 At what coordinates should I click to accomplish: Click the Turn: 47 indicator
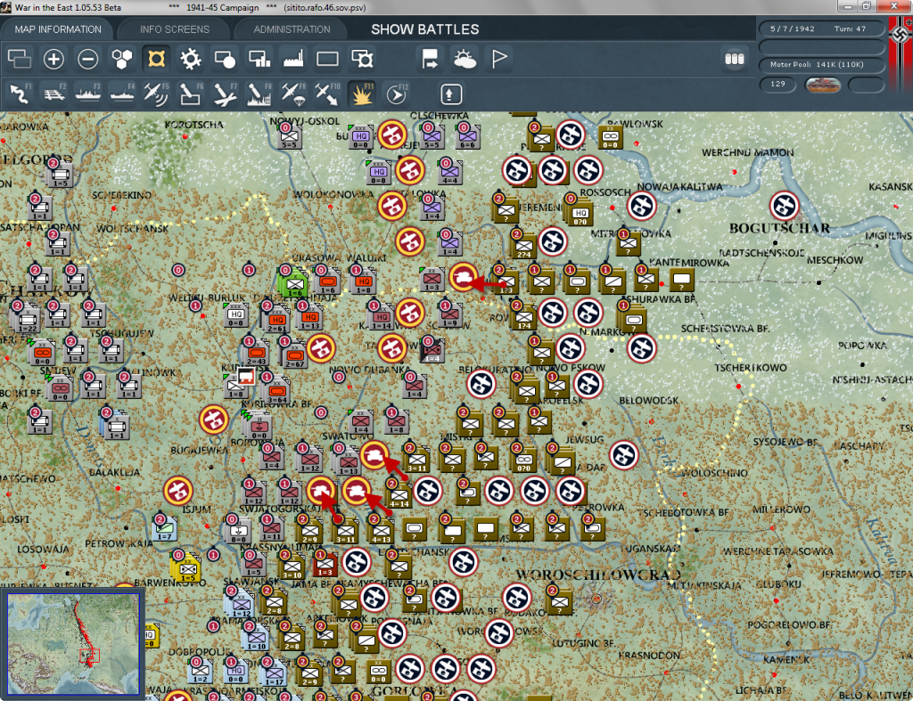850,29
